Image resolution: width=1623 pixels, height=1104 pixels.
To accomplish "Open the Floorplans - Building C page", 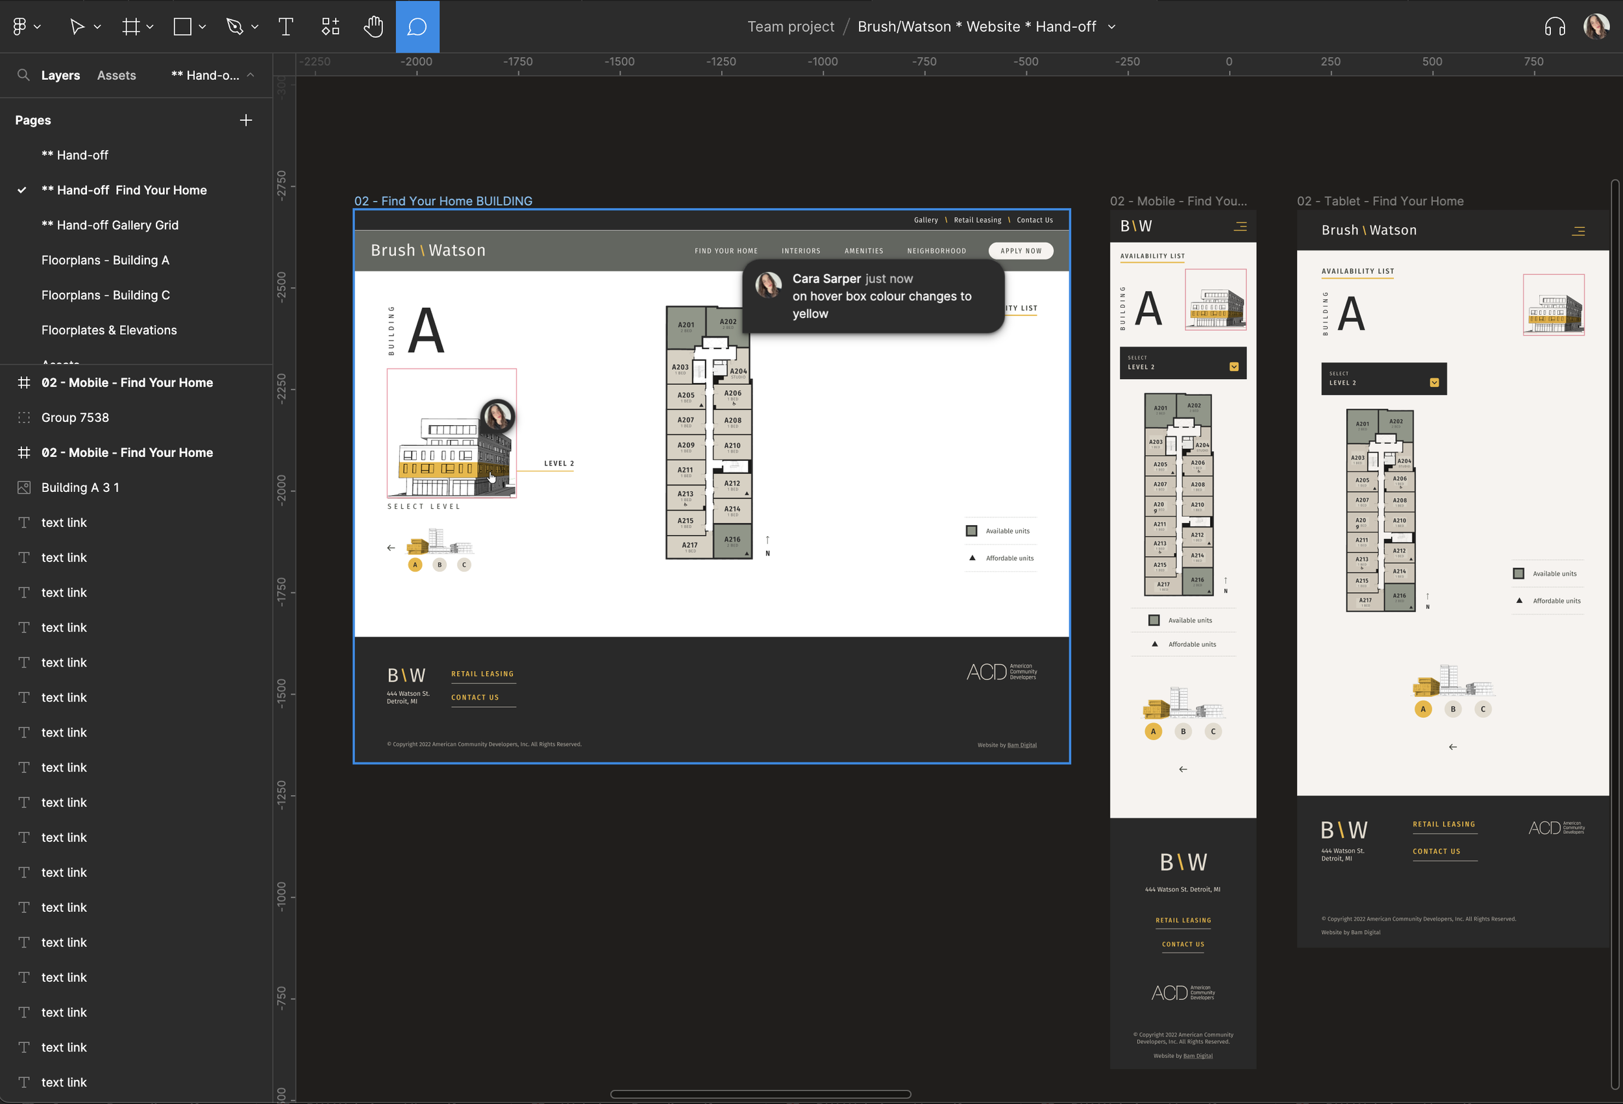I will [105, 295].
